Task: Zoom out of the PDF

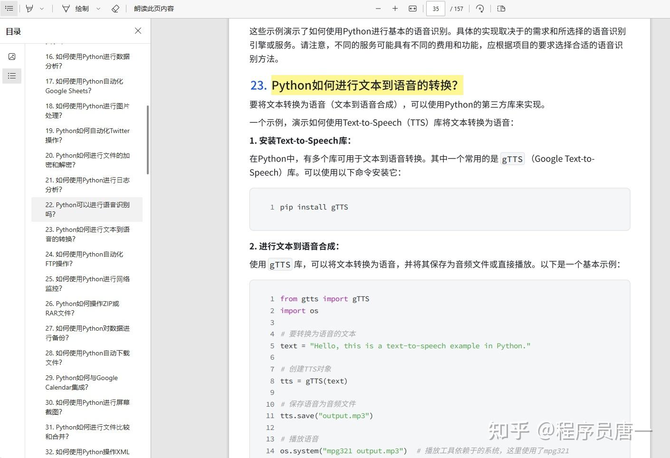Action: coord(378,9)
